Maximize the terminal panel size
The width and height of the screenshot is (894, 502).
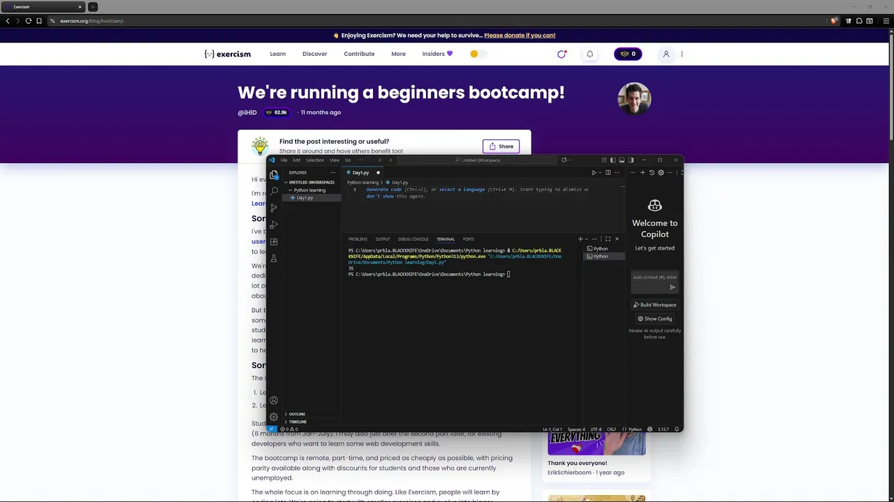coord(608,239)
